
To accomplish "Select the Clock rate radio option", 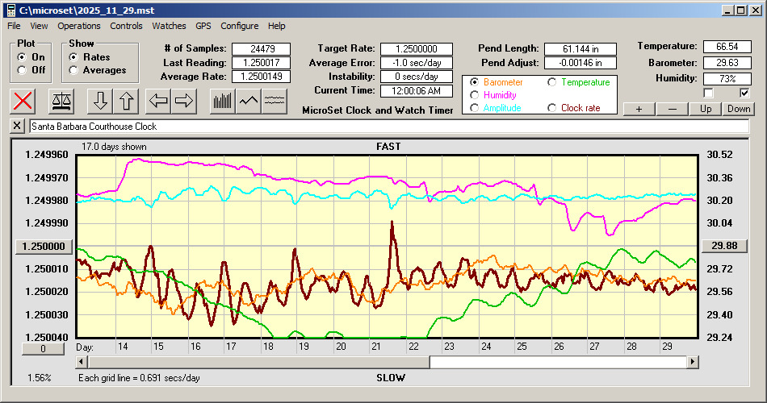I will [x=552, y=108].
